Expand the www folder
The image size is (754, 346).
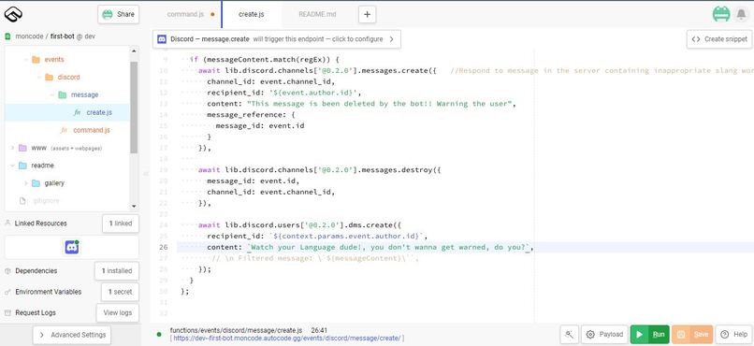tap(12, 148)
